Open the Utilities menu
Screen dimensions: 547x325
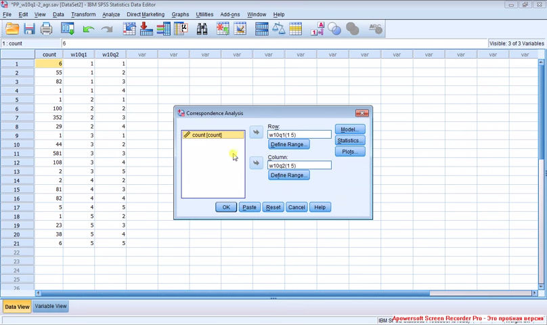(204, 14)
